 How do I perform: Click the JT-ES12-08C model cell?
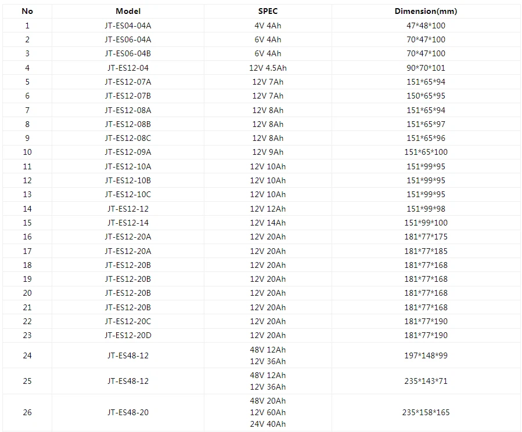128,138
